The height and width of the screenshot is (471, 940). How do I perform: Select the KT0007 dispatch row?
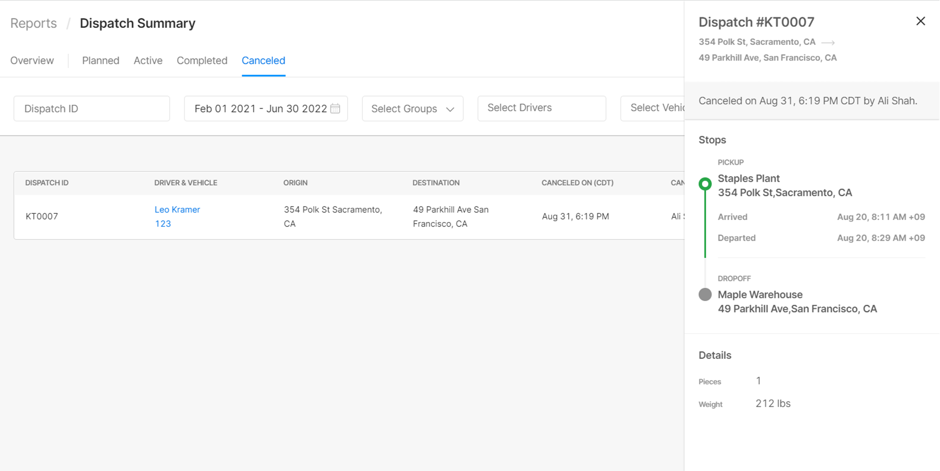(x=349, y=216)
